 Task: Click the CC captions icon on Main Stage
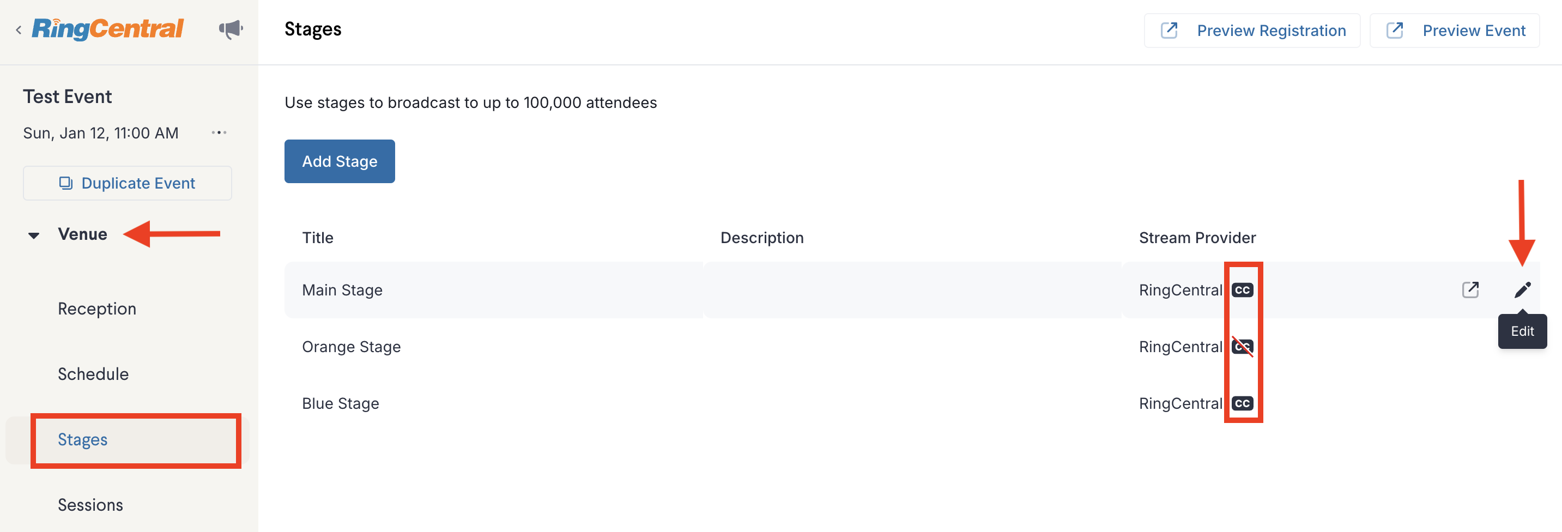1242,290
